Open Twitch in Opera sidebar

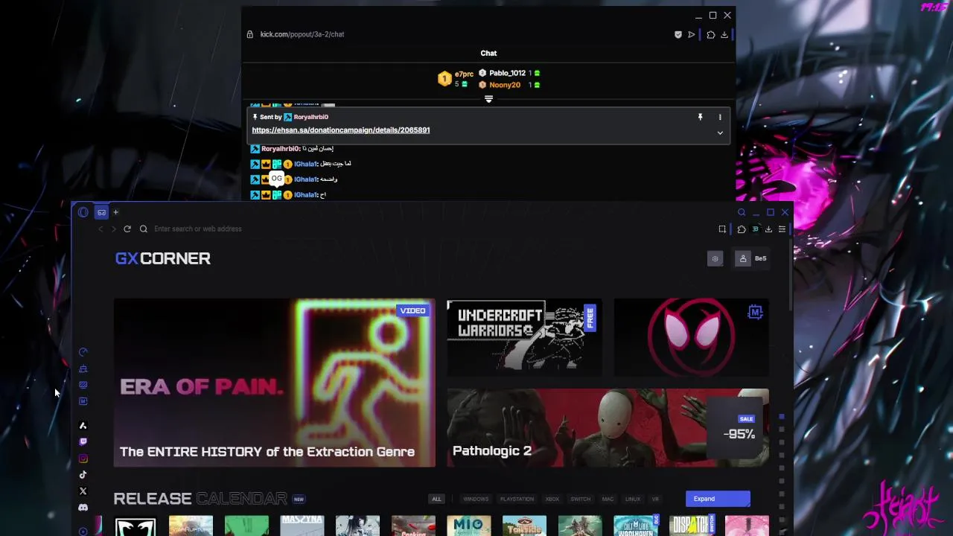coord(83,442)
